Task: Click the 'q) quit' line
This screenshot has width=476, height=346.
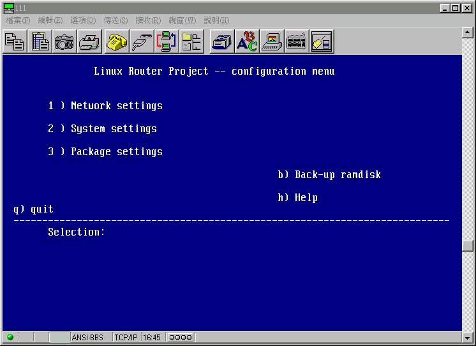Action: 33,209
